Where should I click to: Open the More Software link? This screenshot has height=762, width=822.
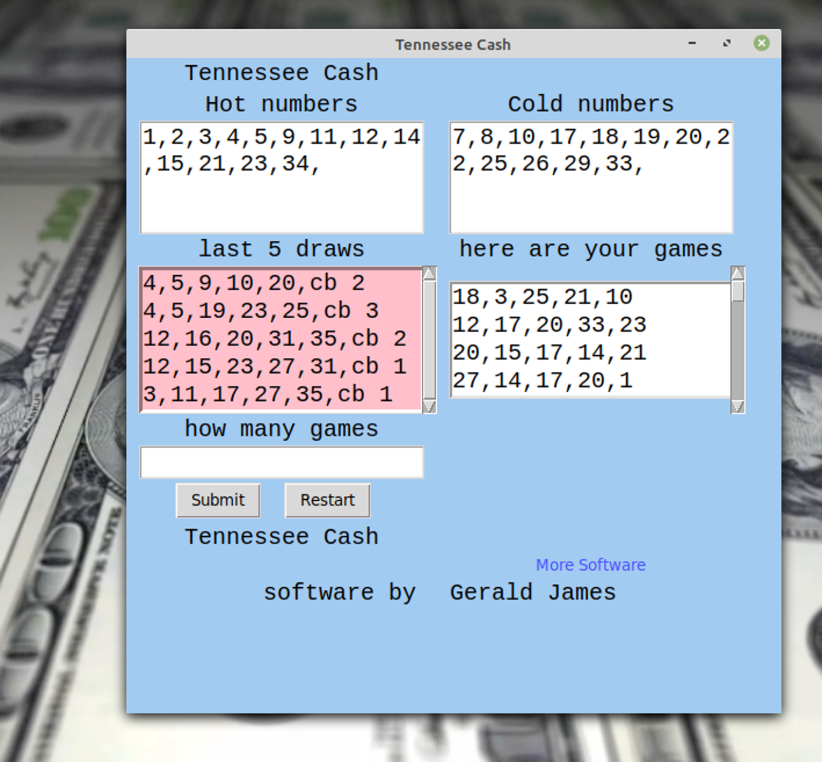point(591,565)
